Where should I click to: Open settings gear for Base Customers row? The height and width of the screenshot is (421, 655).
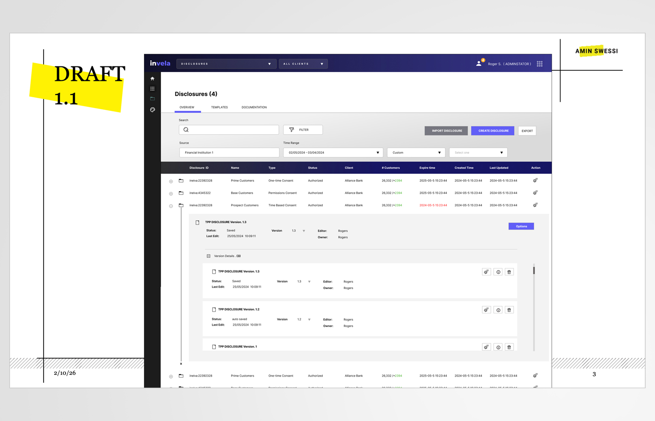pyautogui.click(x=535, y=193)
